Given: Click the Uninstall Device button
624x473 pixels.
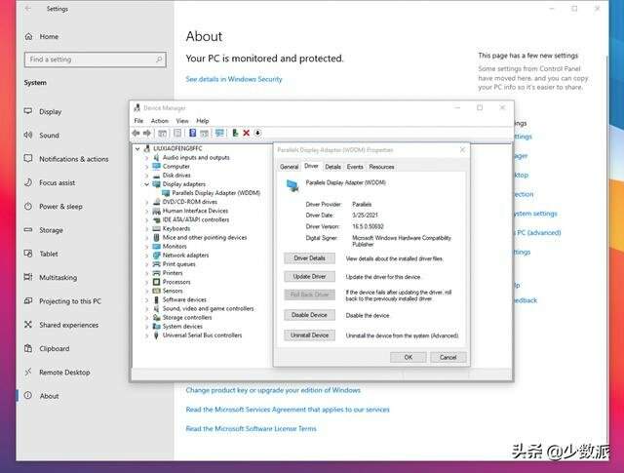Looking at the screenshot, I should [x=310, y=335].
